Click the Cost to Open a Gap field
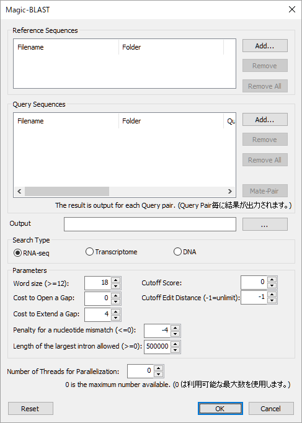 (x=97, y=298)
